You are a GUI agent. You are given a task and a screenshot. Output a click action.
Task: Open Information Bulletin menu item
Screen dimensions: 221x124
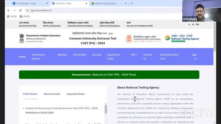[x=38, y=56]
